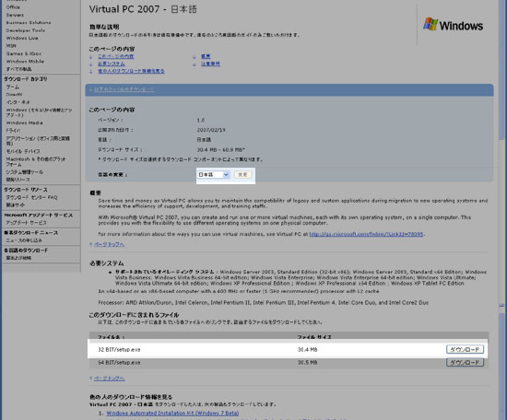Viewport: 507px width, 420px height.
Task: Click the Windows logo banner
Action: [453, 25]
